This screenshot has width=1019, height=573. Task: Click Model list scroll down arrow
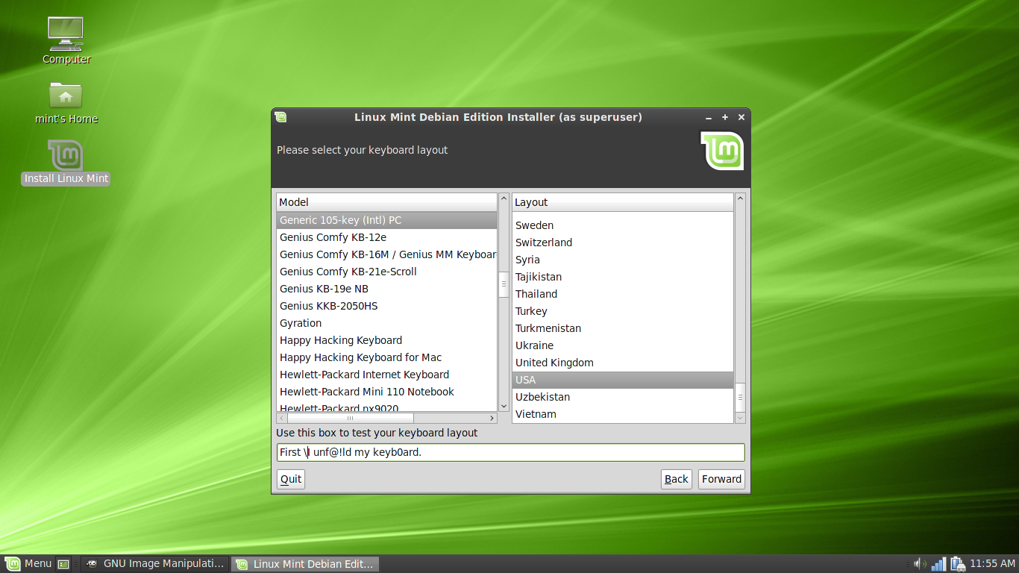504,407
